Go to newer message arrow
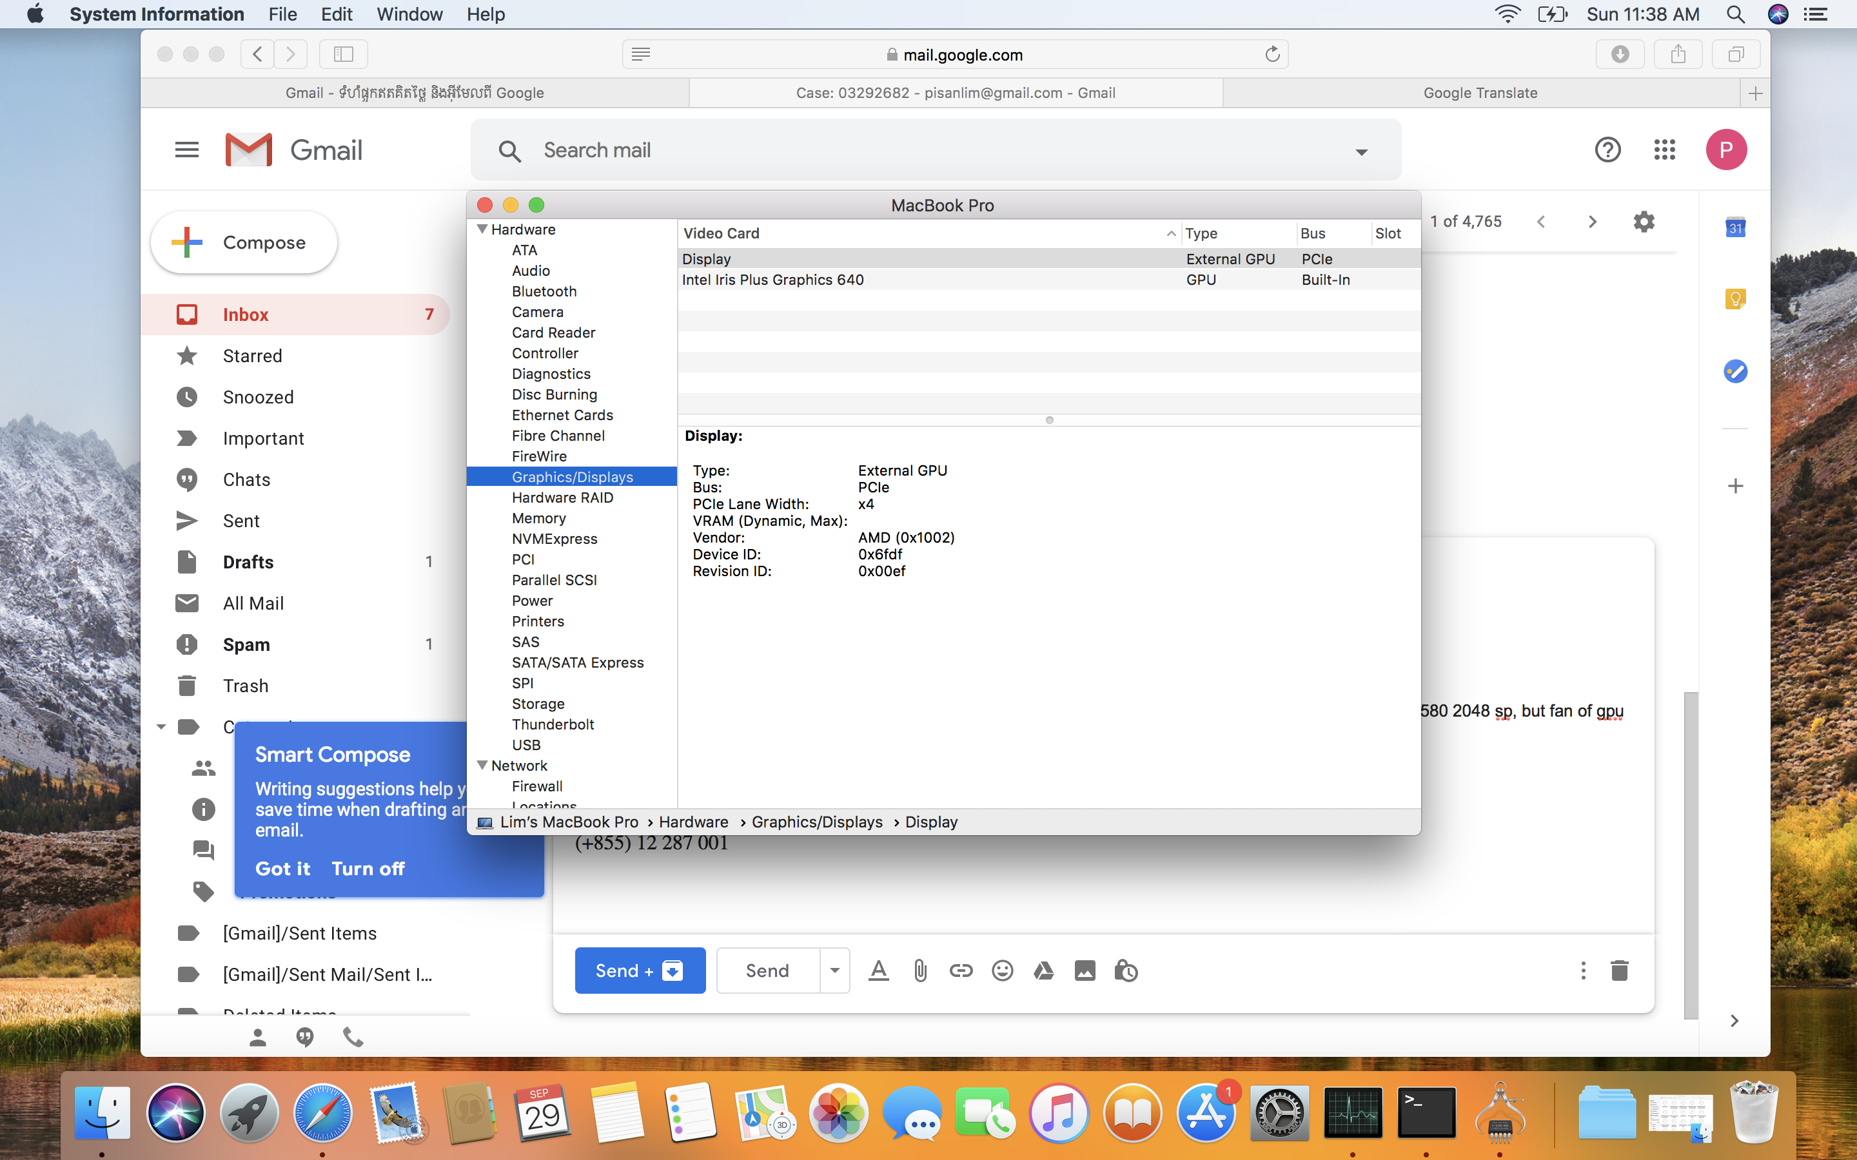 (x=1541, y=222)
